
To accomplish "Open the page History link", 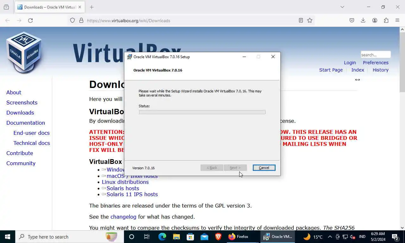I will [x=381, y=70].
